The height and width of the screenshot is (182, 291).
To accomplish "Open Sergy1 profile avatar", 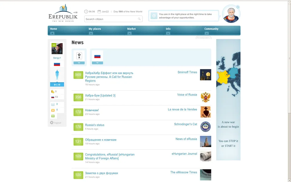I will [57, 49].
